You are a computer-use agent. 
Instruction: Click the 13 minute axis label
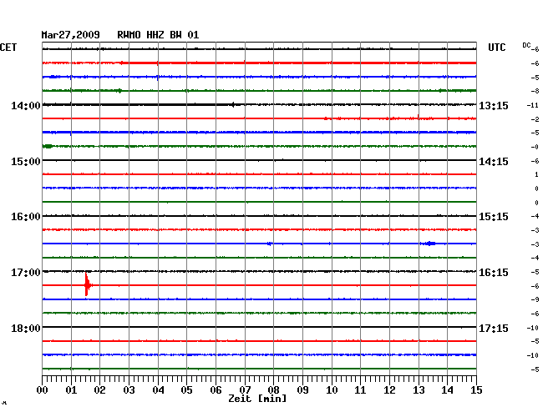[419, 390]
